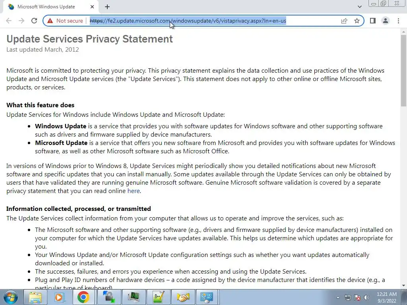This screenshot has width=407, height=305.
Task: Open the Not secure warning site info
Action: pyautogui.click(x=65, y=21)
